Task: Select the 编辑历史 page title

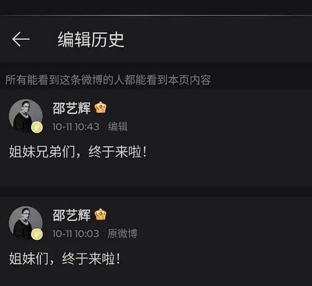Action: (x=91, y=40)
